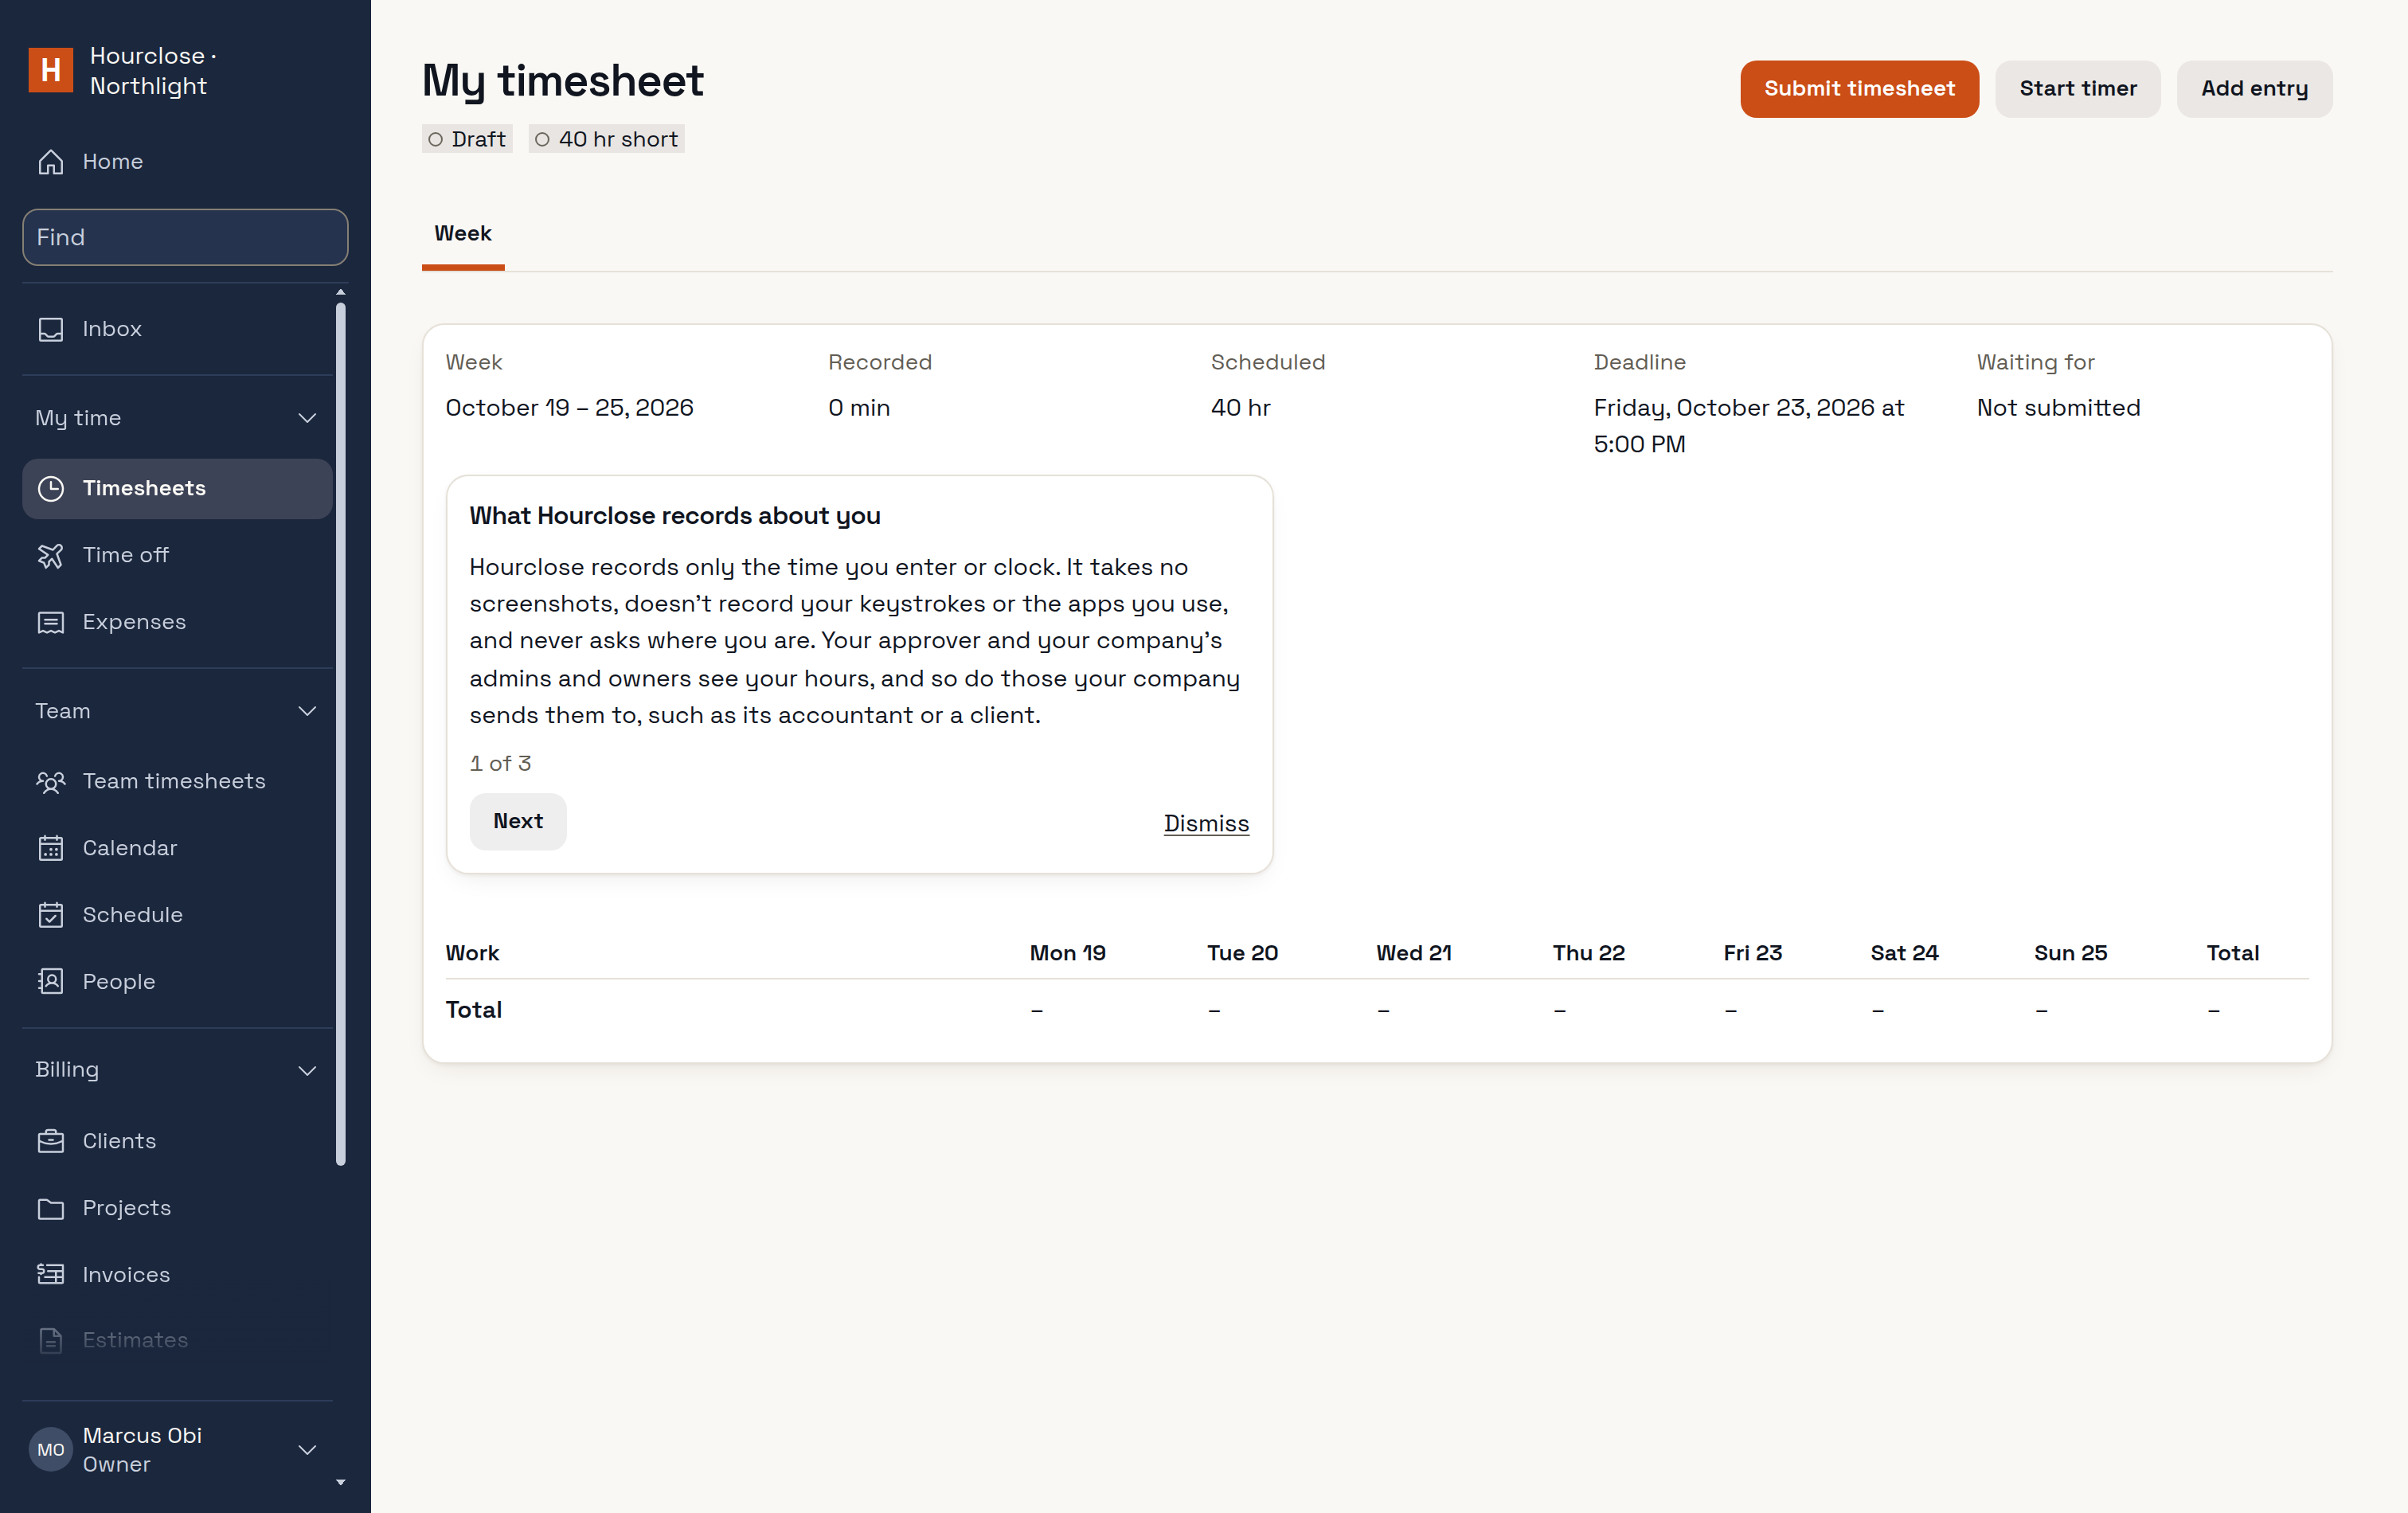Screen dimensions: 2408x1513
Task: Click Start timer button
Action: 2077,89
